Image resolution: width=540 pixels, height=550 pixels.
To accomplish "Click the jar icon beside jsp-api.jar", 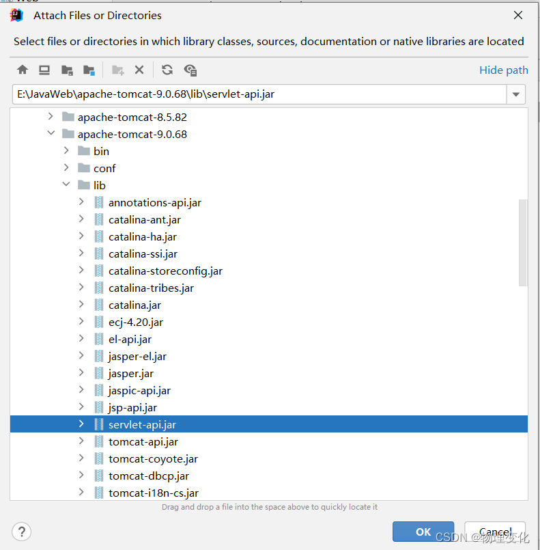I will 99,407.
